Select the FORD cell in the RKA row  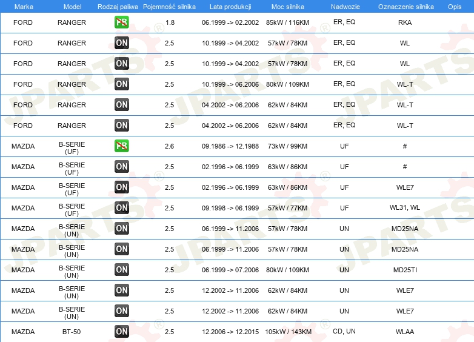tap(23, 22)
